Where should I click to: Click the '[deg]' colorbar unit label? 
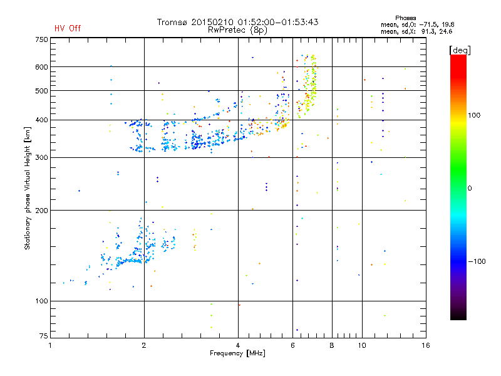coord(460,50)
